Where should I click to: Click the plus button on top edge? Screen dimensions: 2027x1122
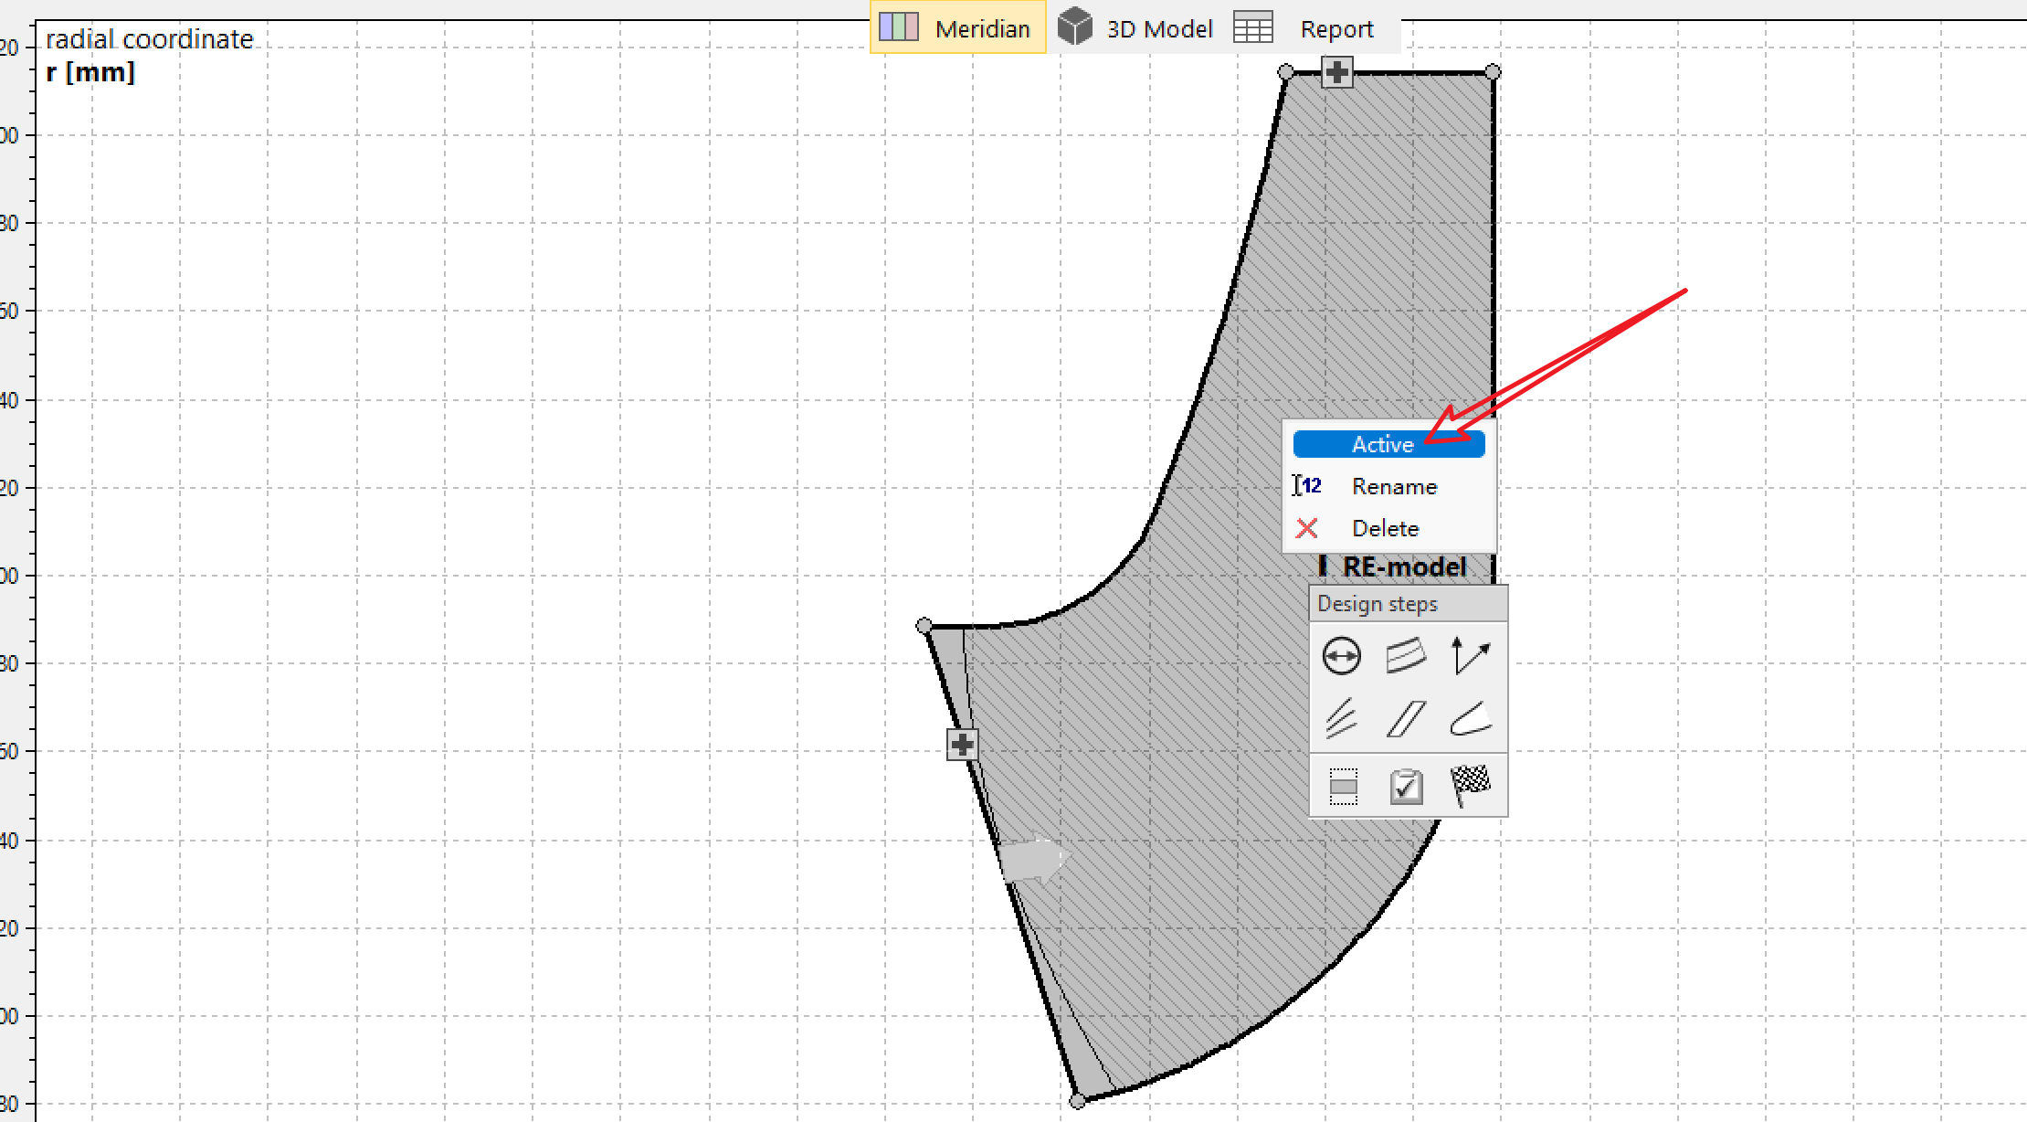coord(1337,71)
